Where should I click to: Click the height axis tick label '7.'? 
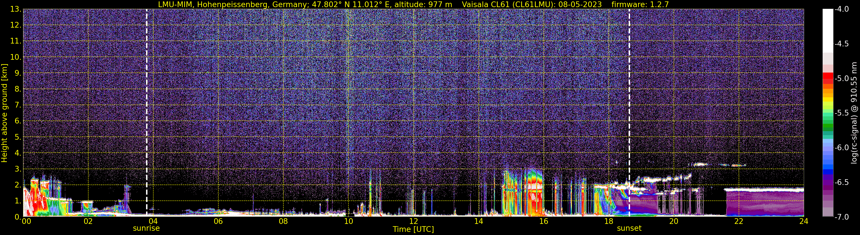(x=18, y=105)
